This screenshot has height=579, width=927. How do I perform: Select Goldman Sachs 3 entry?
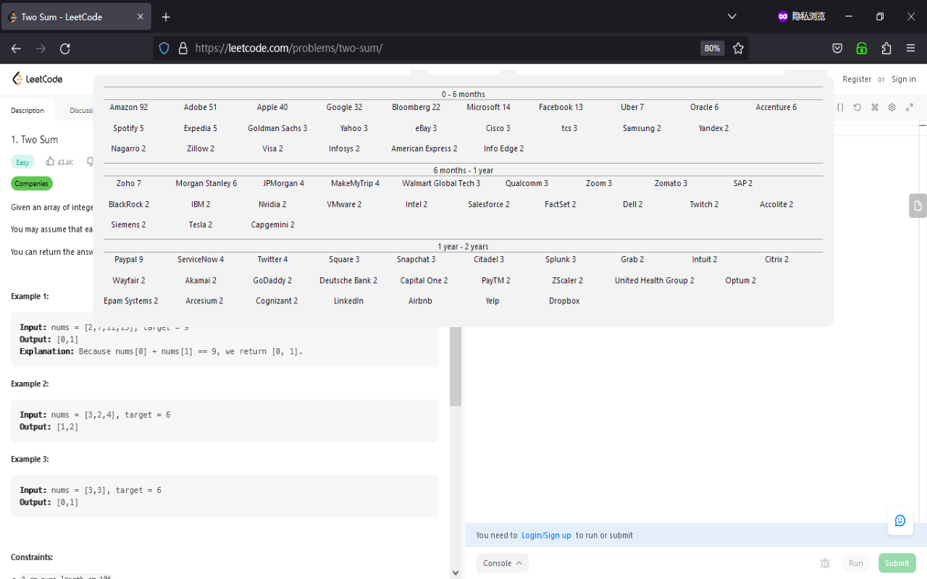tap(277, 128)
